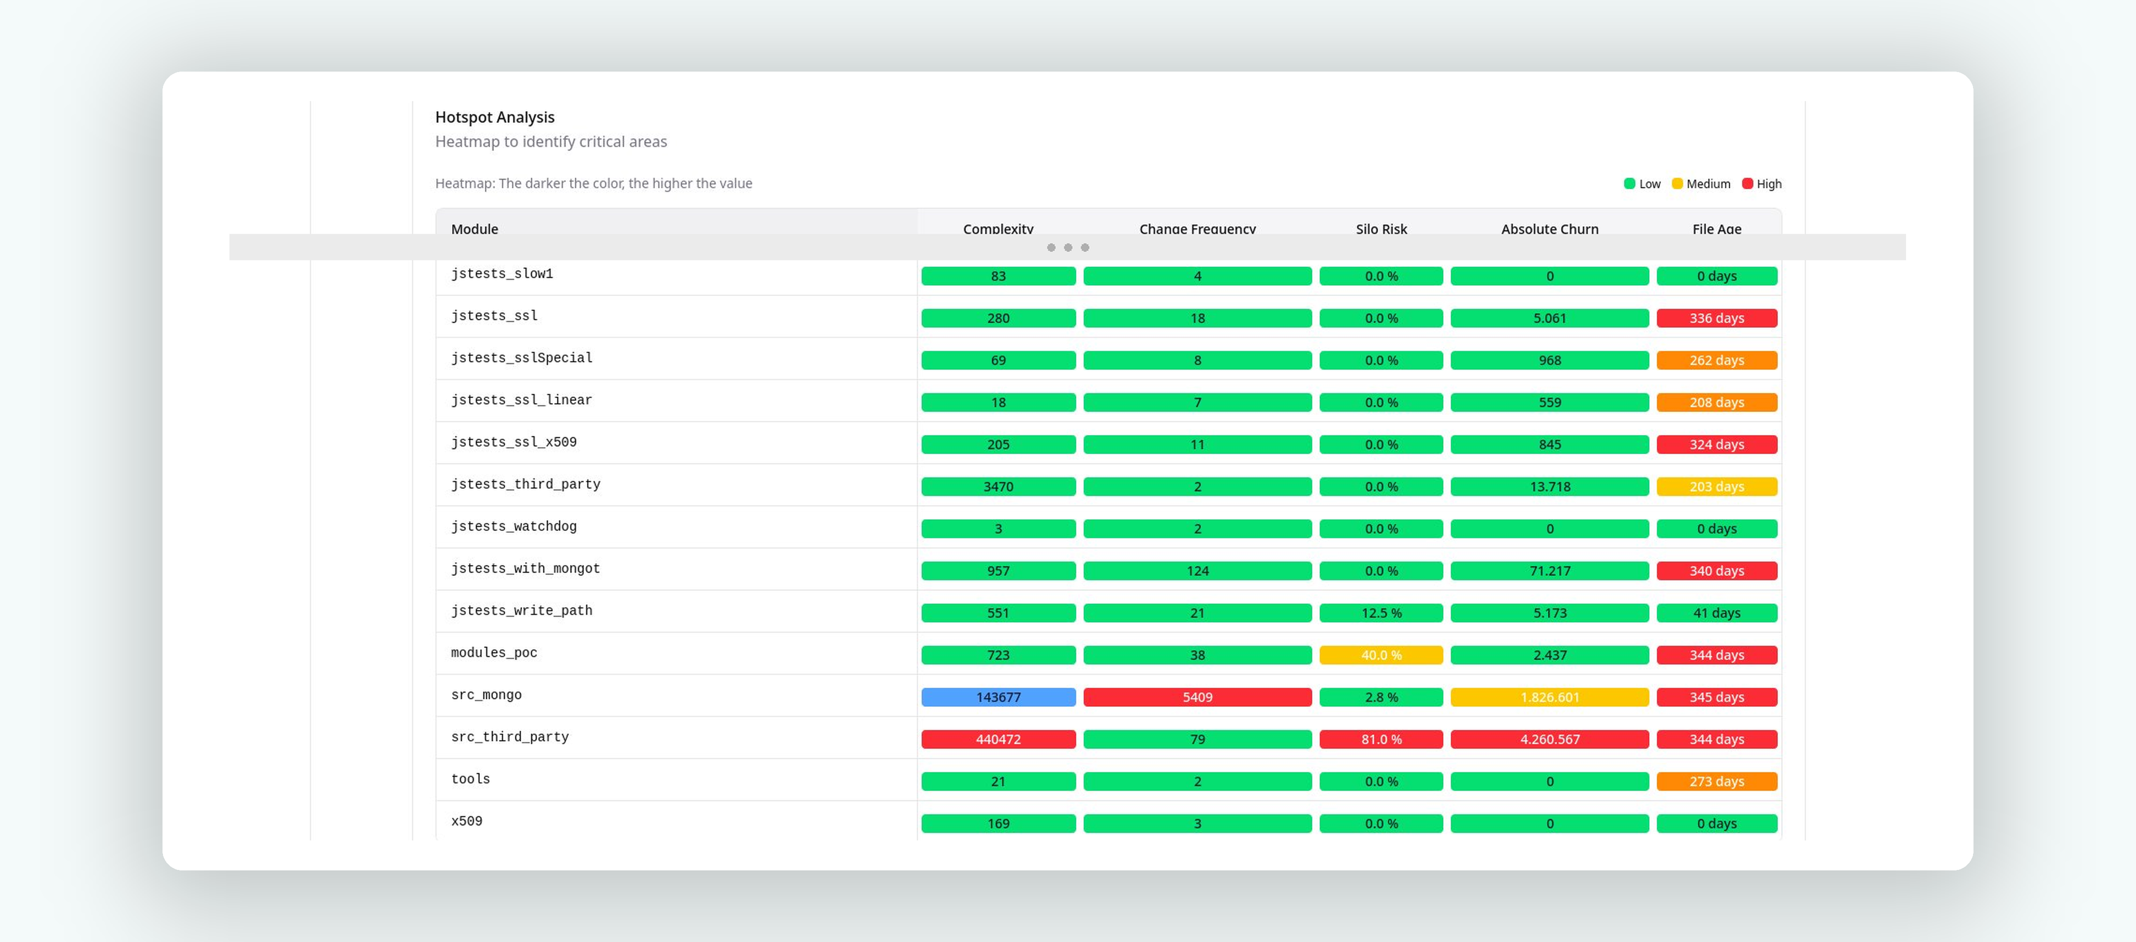The width and height of the screenshot is (2136, 942).
Task: Click the 0 days cell in jstests_watchdog row
Action: [1716, 529]
